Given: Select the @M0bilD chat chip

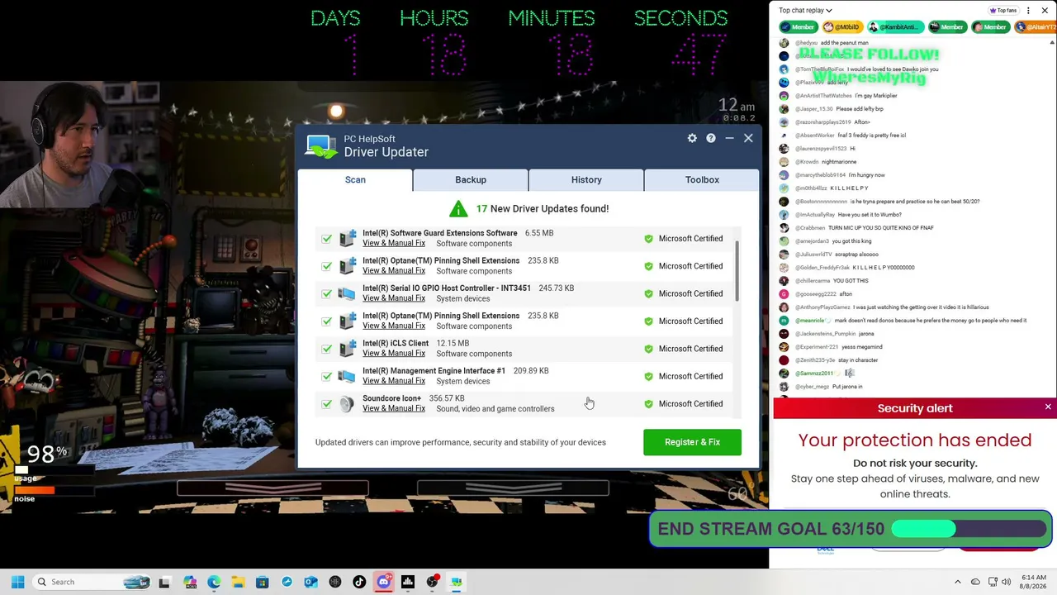Looking at the screenshot, I should pos(842,27).
